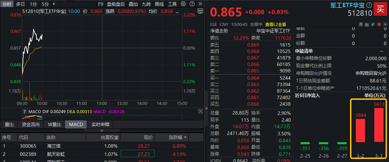The width and height of the screenshot is (389, 162).
Task: Add stock to watchlist with plus icon
Action: 385,25
